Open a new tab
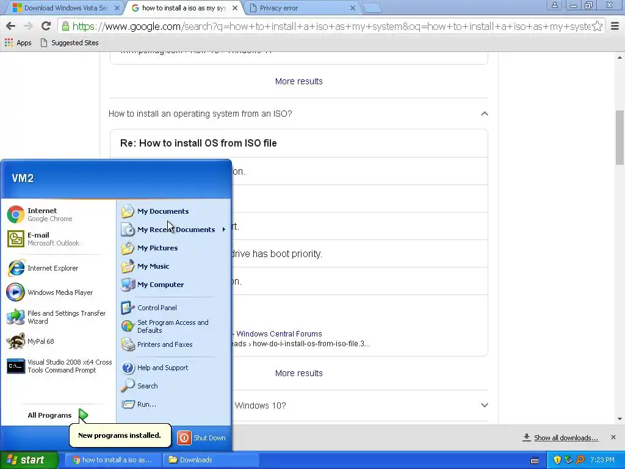Screen dimensions: 625x469 pos(373,8)
